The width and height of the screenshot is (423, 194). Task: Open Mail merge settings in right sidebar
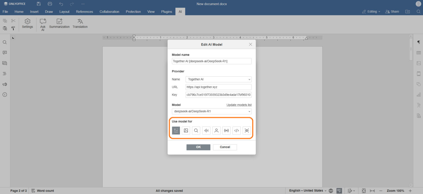pyautogui.click(x=419, y=115)
